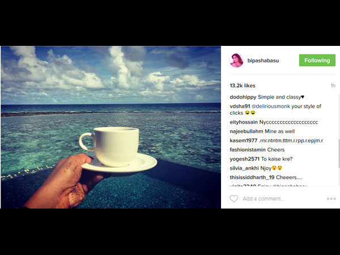View the 13.2k likes list

tap(243, 86)
